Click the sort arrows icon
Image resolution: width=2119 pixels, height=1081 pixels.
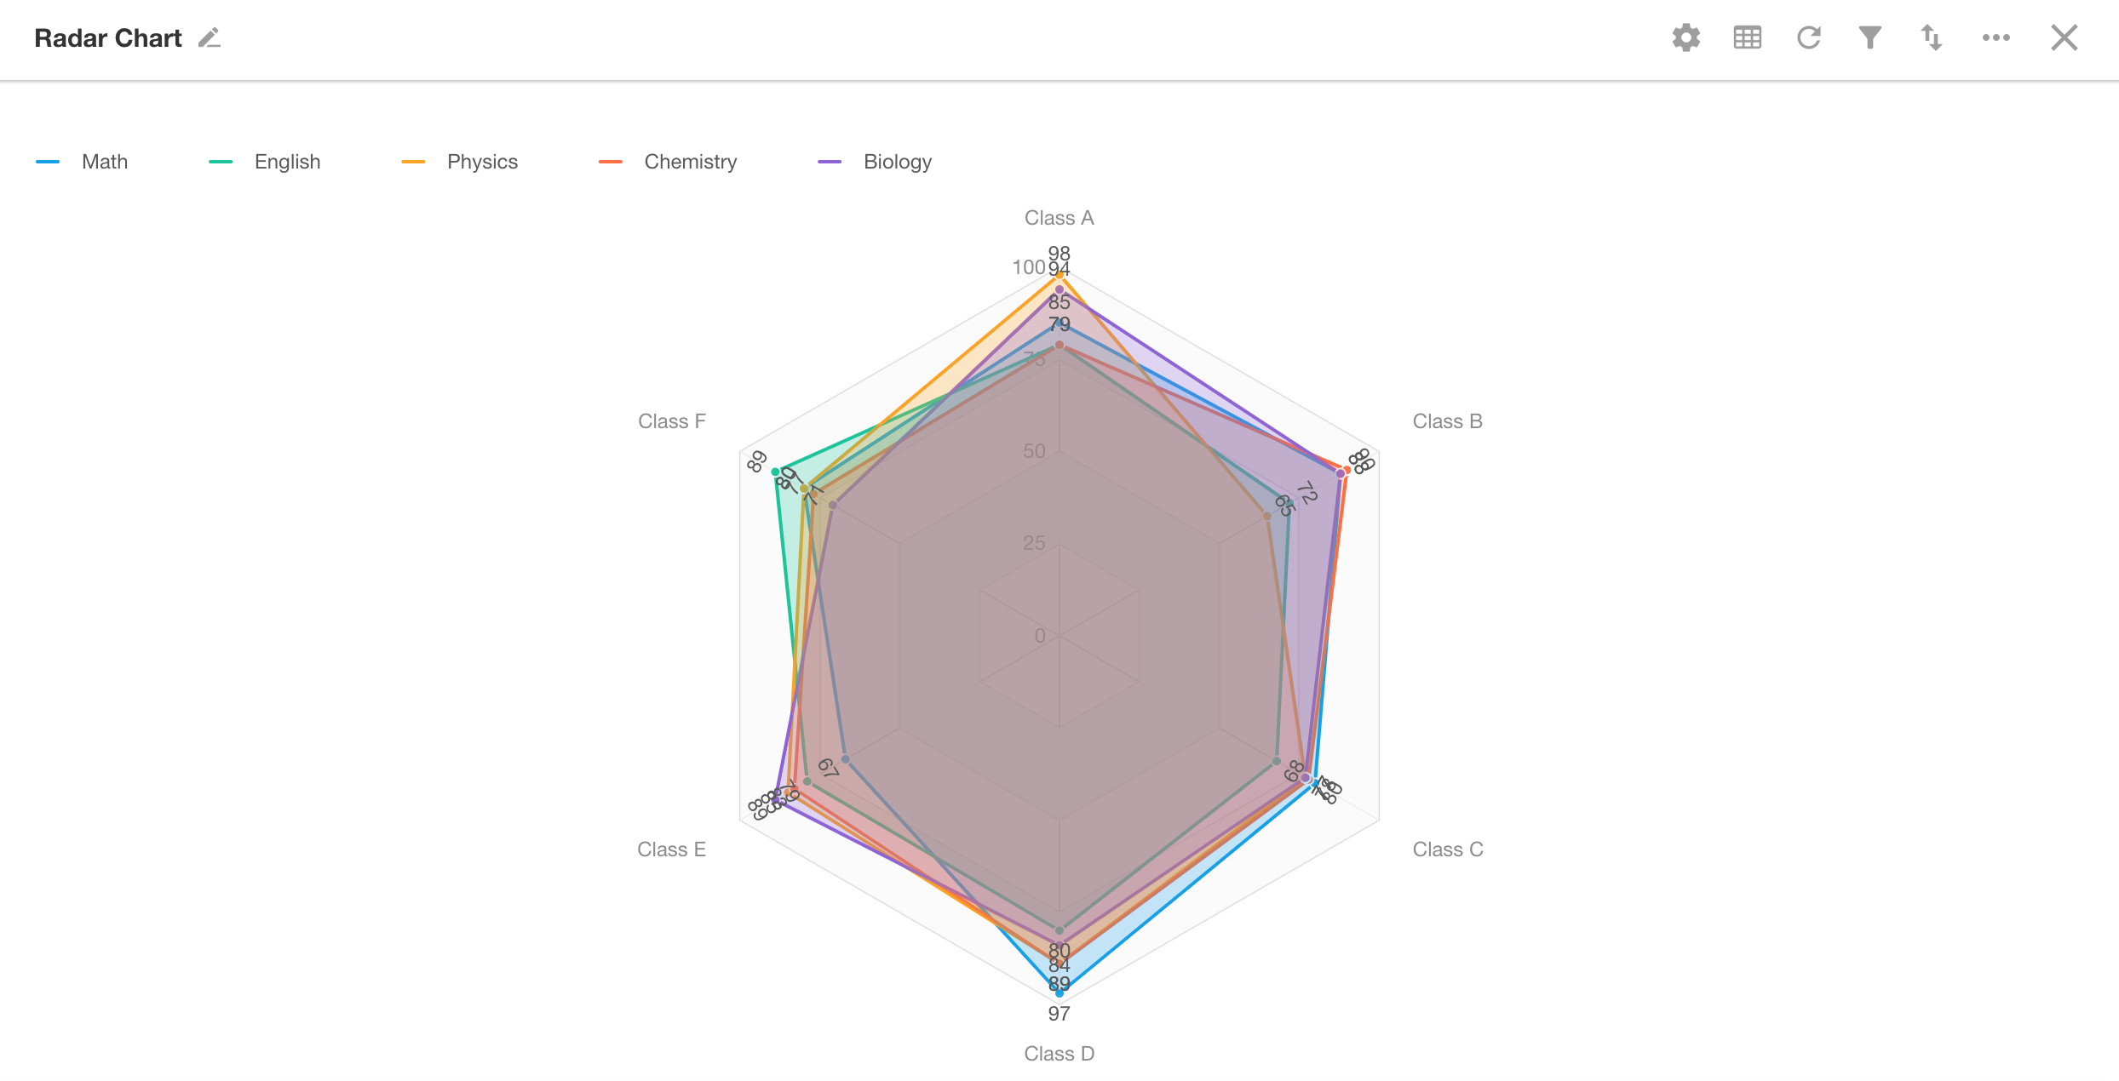(x=1931, y=38)
